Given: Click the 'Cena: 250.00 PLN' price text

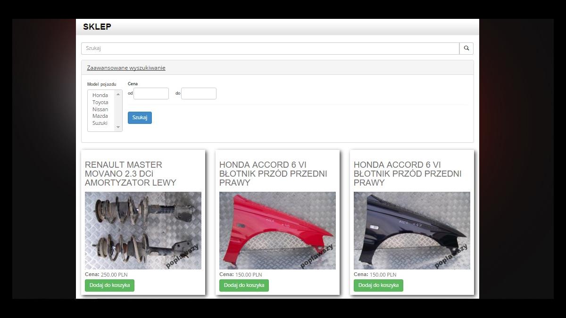Looking at the screenshot, I should (106, 275).
